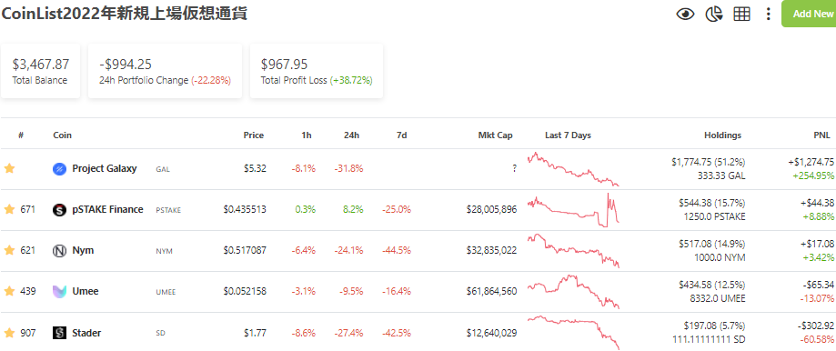Toggle the eye icon to hide balances
Image resolution: width=836 pixels, height=351 pixels.
(x=685, y=14)
